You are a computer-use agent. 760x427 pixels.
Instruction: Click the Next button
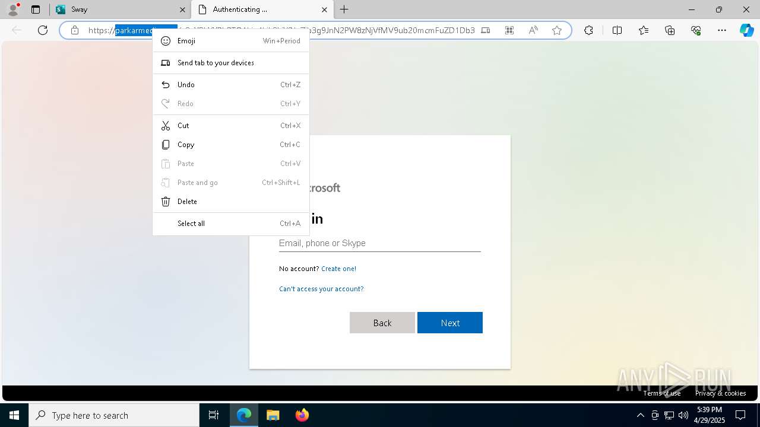(450, 323)
